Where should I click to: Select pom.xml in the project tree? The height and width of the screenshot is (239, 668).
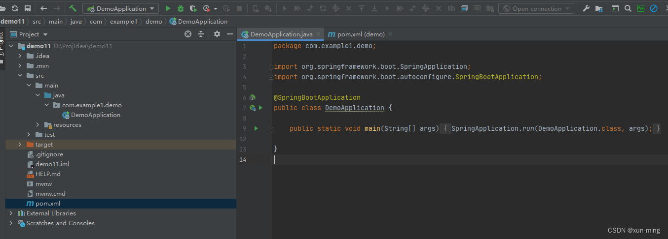(48, 204)
